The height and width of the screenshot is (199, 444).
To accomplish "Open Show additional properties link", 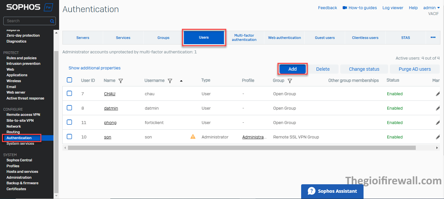I will coord(95,68).
